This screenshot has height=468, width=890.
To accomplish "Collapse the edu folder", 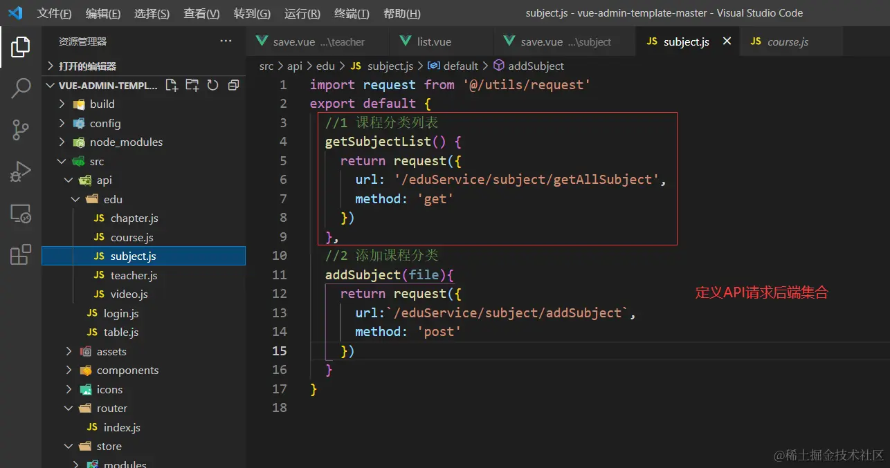I will 75,199.
